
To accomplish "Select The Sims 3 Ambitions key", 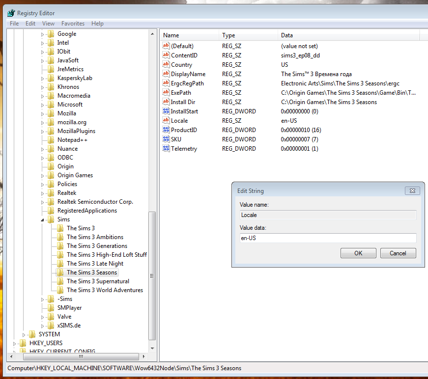I will point(95,237).
